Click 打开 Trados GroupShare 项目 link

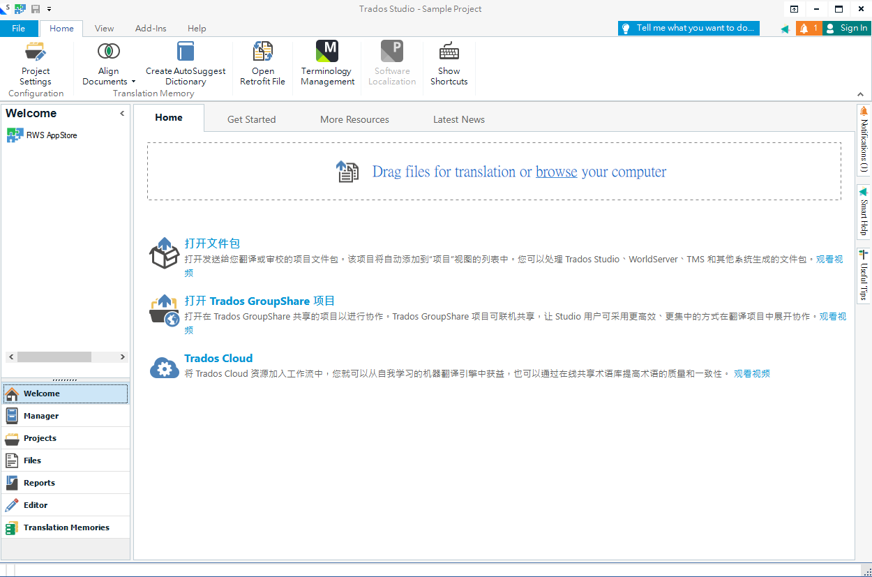(260, 301)
